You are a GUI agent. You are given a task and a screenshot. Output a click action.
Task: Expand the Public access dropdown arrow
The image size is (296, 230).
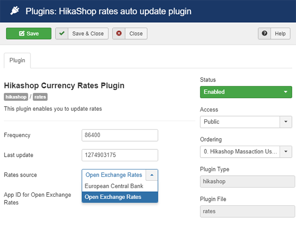(286, 122)
